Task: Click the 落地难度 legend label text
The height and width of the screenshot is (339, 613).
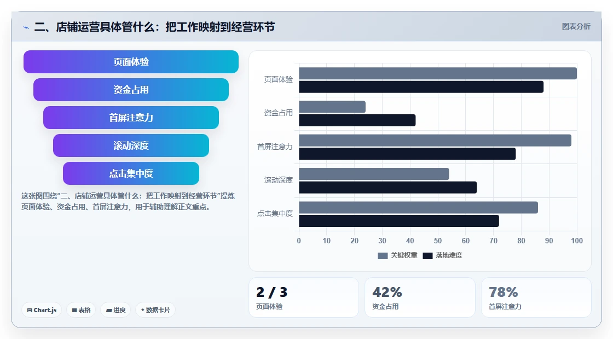Action: pyautogui.click(x=449, y=255)
